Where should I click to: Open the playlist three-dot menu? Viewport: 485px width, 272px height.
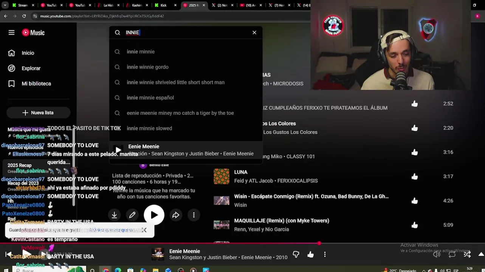pyautogui.click(x=194, y=215)
